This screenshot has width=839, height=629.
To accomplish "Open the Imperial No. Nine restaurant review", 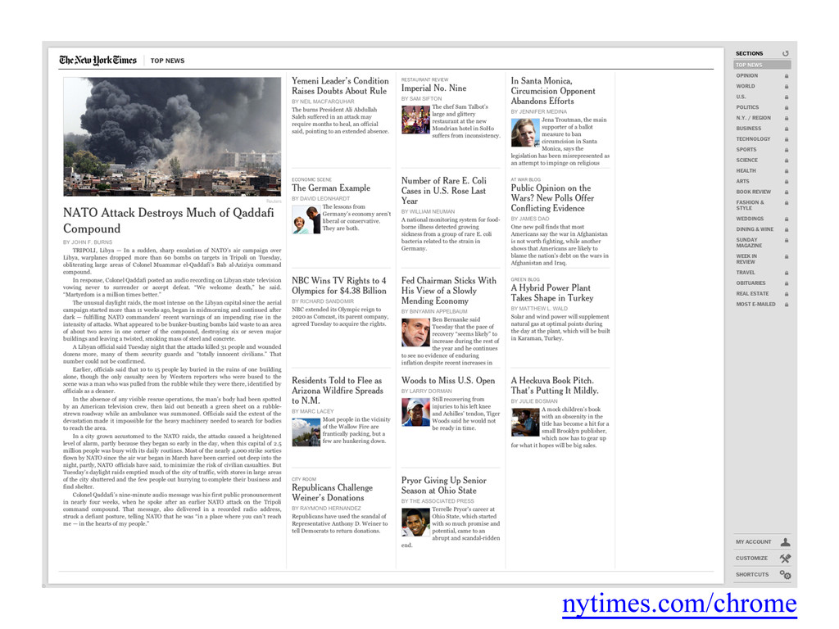I will pyautogui.click(x=433, y=88).
